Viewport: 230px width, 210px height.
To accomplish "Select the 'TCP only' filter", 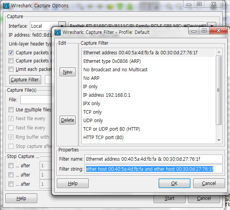I will pos(149,112).
